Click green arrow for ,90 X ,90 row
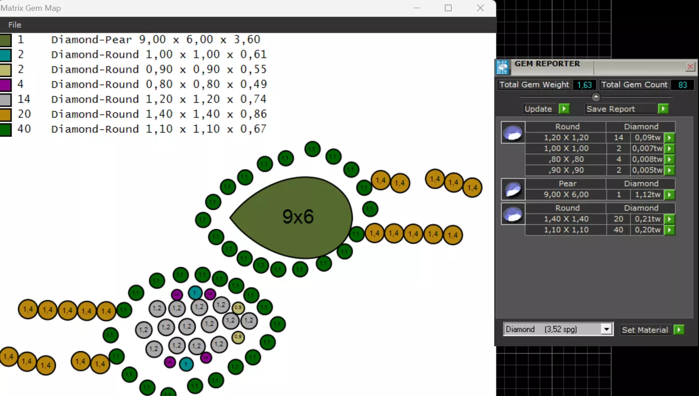This screenshot has width=699, height=396. coord(670,170)
